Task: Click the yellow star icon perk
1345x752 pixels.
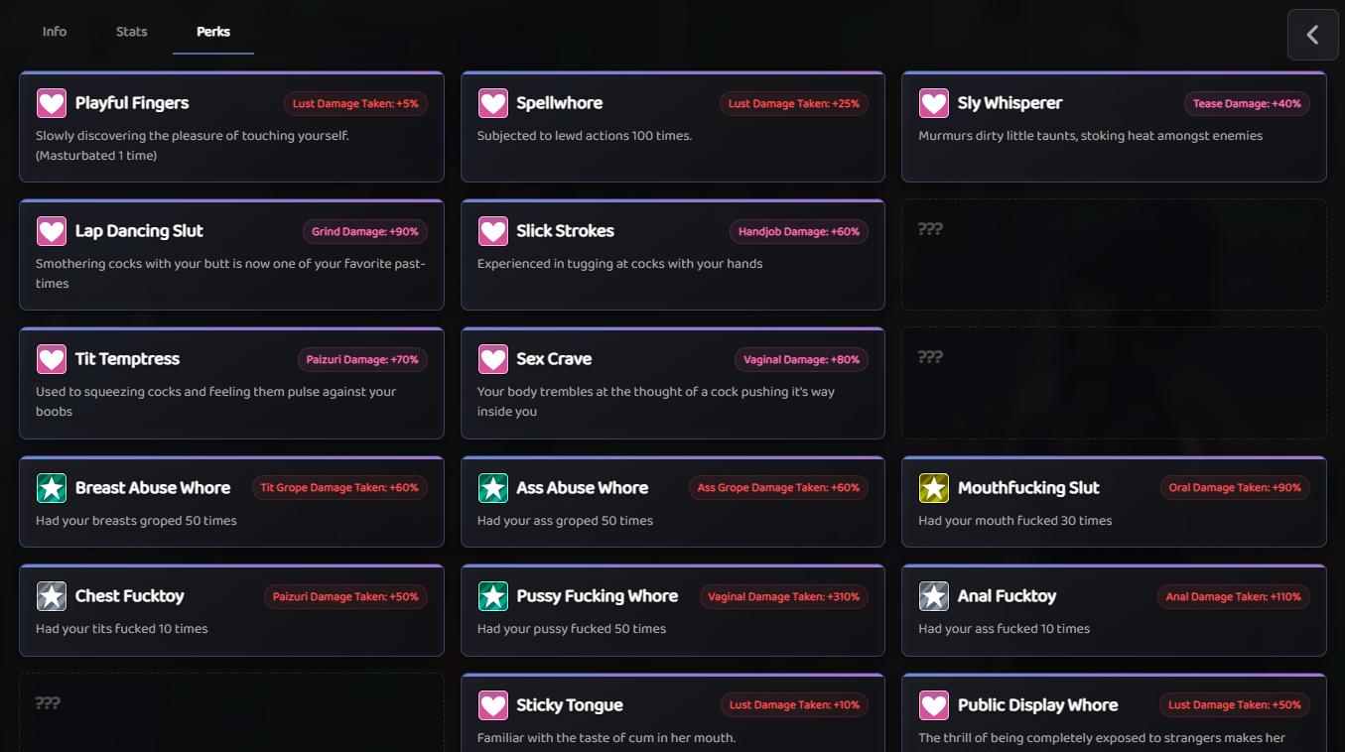Action: 934,488
